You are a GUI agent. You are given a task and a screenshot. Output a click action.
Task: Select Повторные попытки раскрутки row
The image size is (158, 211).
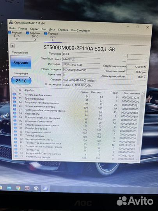click(76, 118)
